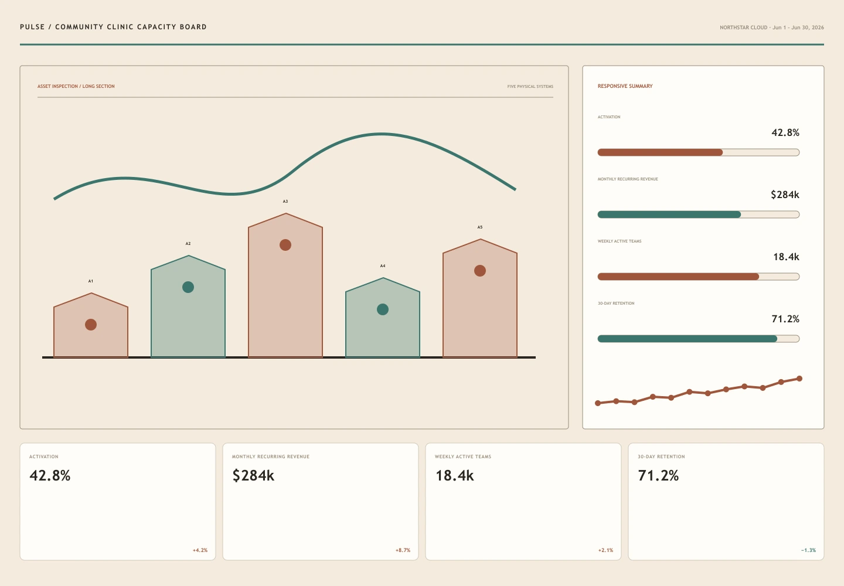Click the "RESPONSIVE SUMMARY" heading
The height and width of the screenshot is (586, 844).
(x=625, y=86)
